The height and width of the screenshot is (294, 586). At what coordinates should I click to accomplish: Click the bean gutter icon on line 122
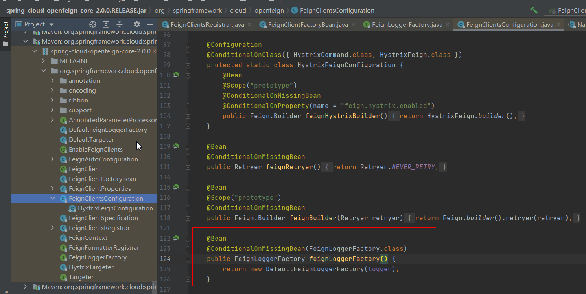coord(176,238)
